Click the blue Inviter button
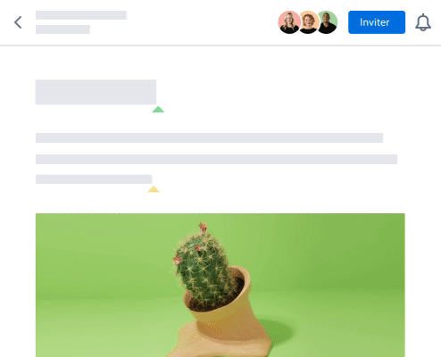 tap(377, 22)
